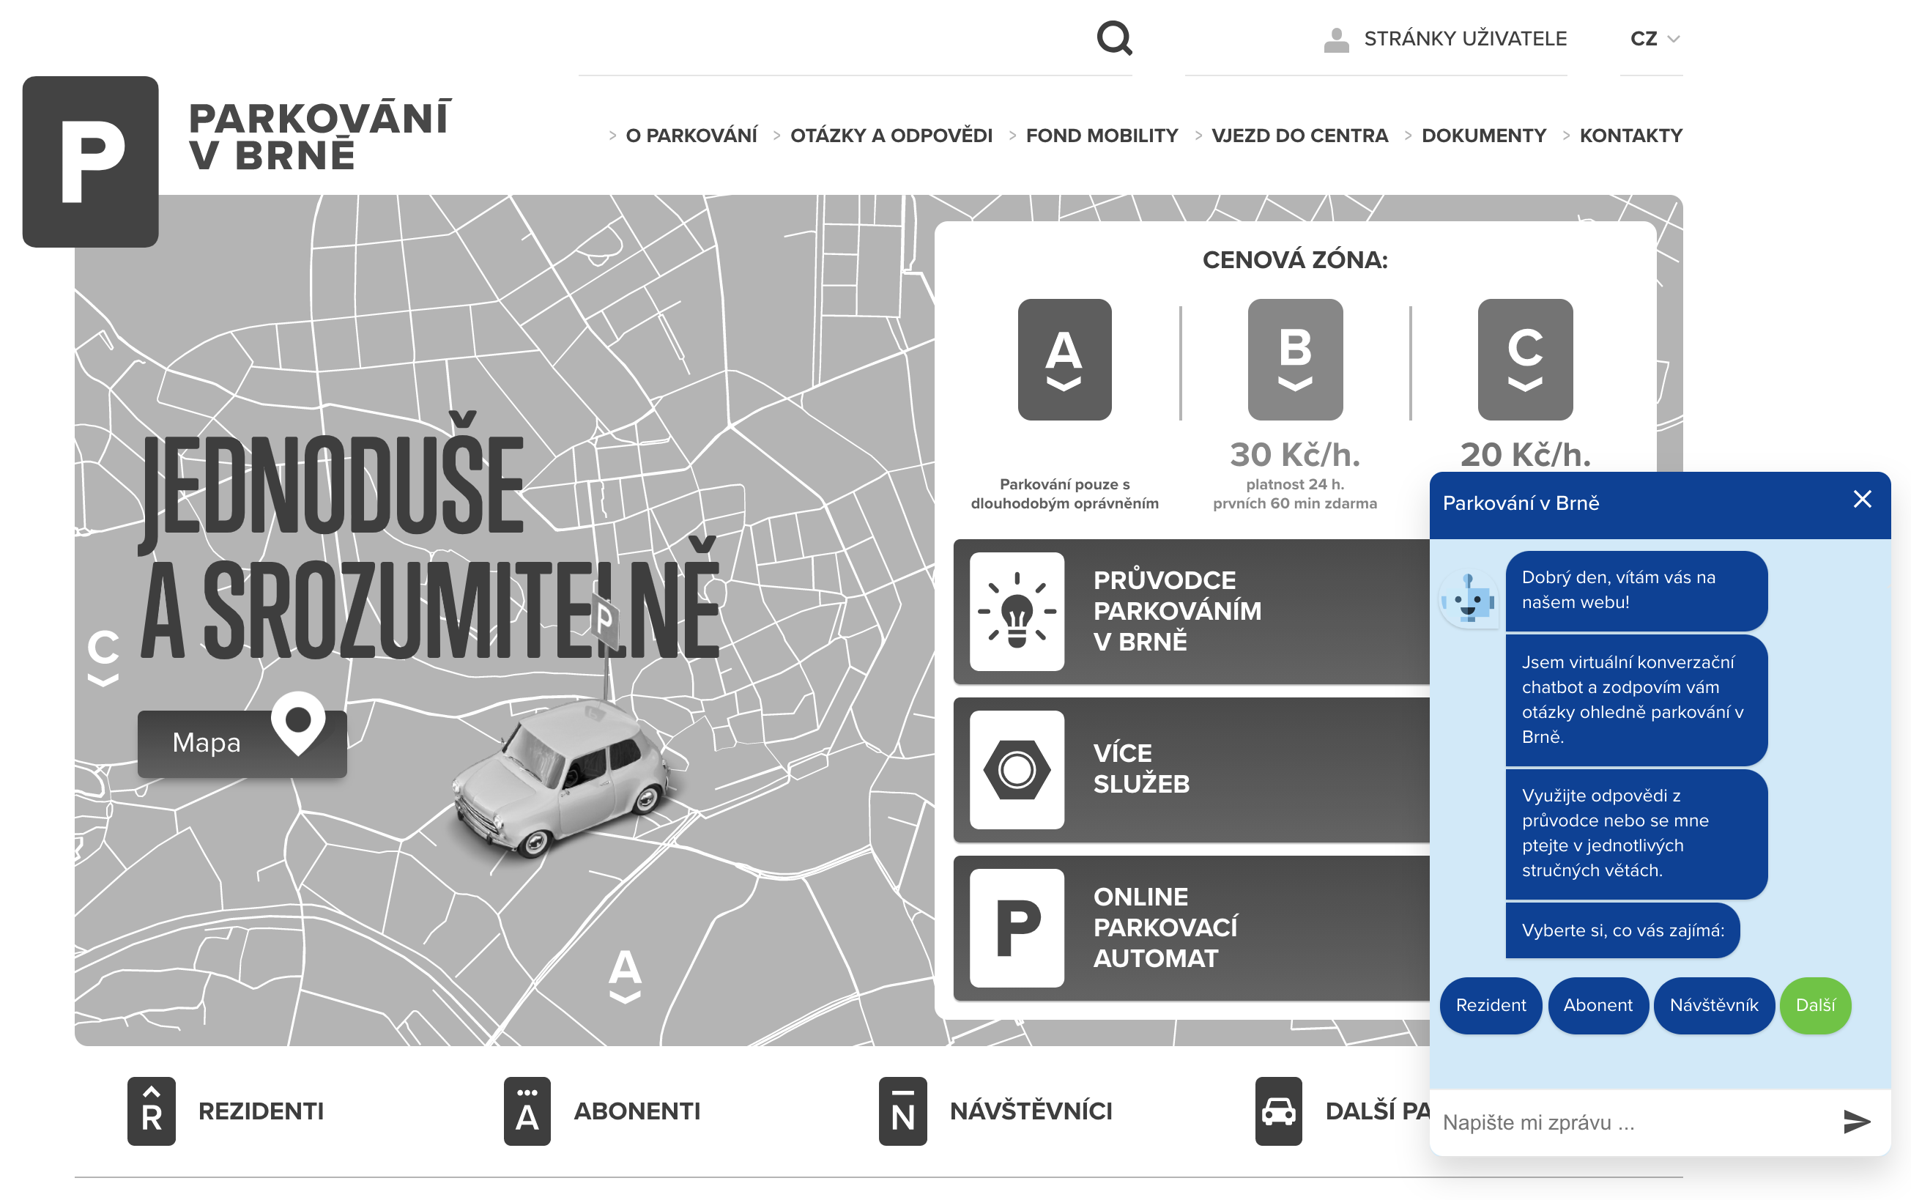Open Stránky uživatele user pages

coord(1464,39)
